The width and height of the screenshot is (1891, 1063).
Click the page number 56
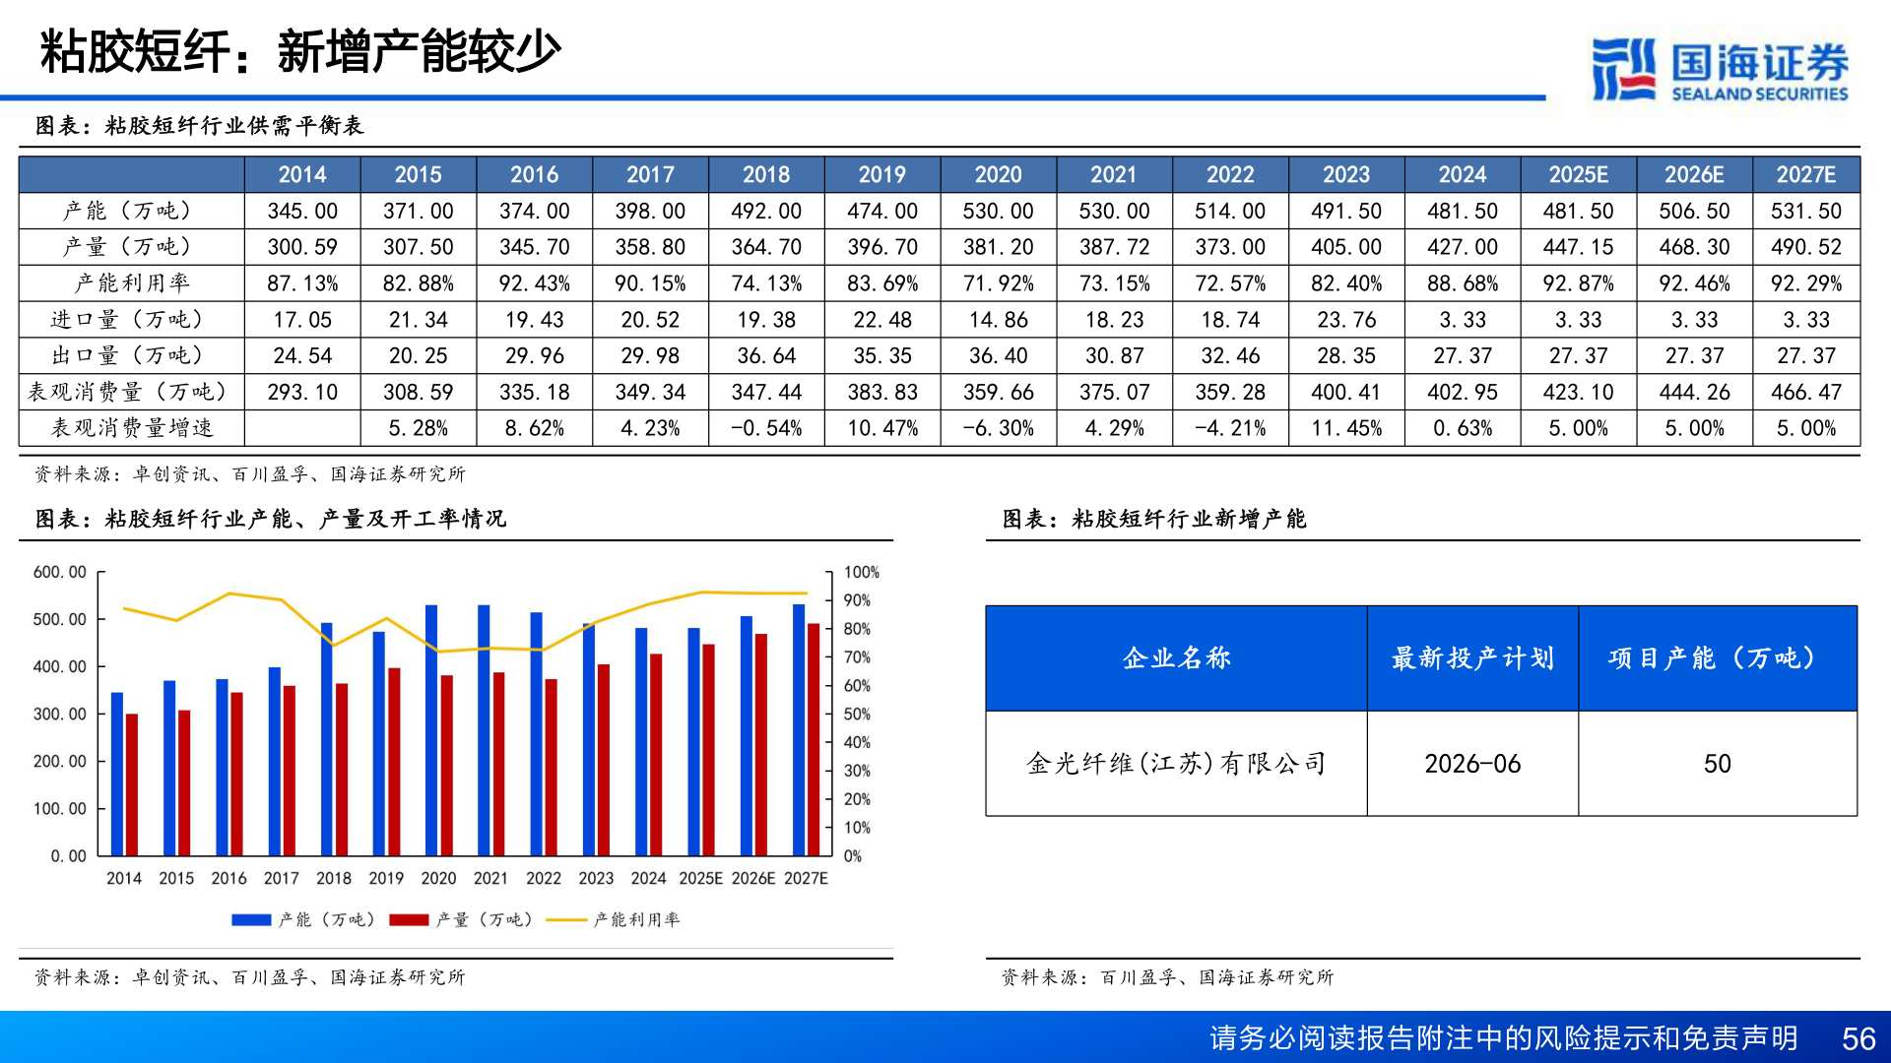1858,1038
